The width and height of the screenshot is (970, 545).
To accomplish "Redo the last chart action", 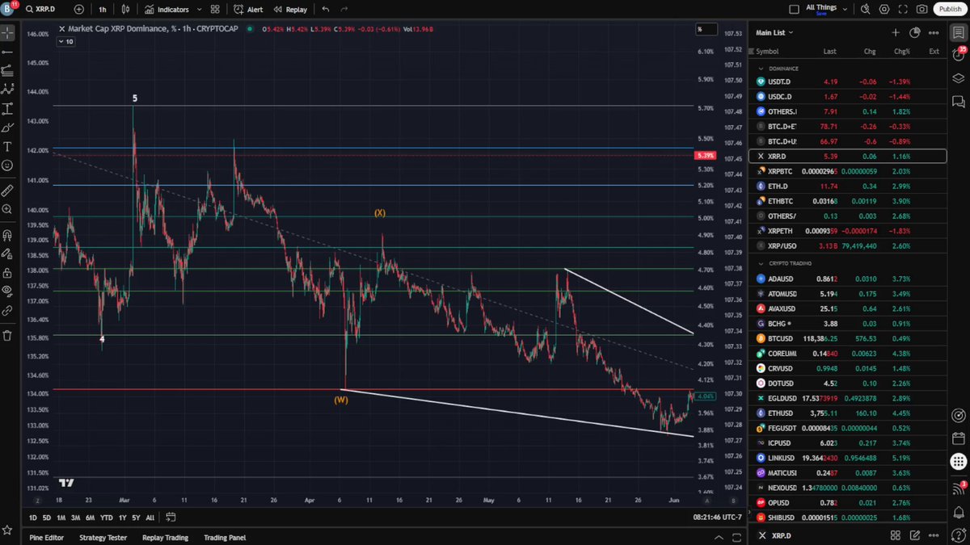I will 344,10.
